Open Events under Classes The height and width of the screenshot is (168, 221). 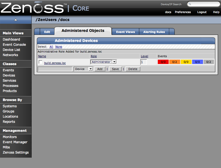tap(8, 70)
